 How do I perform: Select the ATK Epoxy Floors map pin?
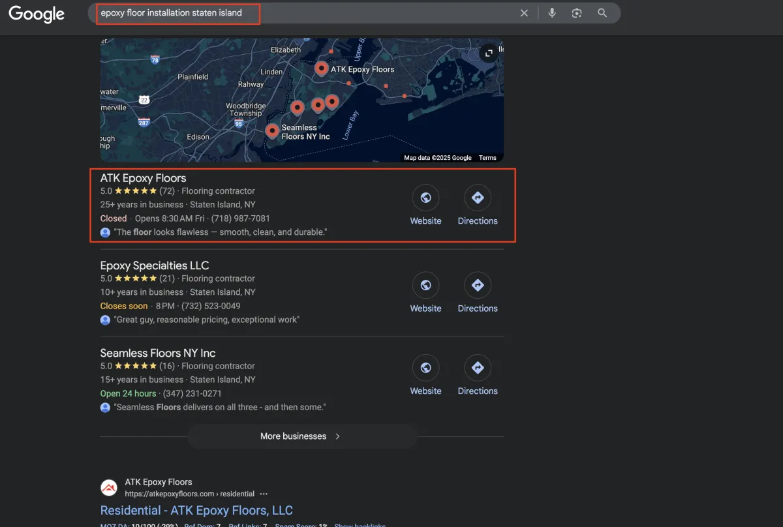tap(321, 68)
